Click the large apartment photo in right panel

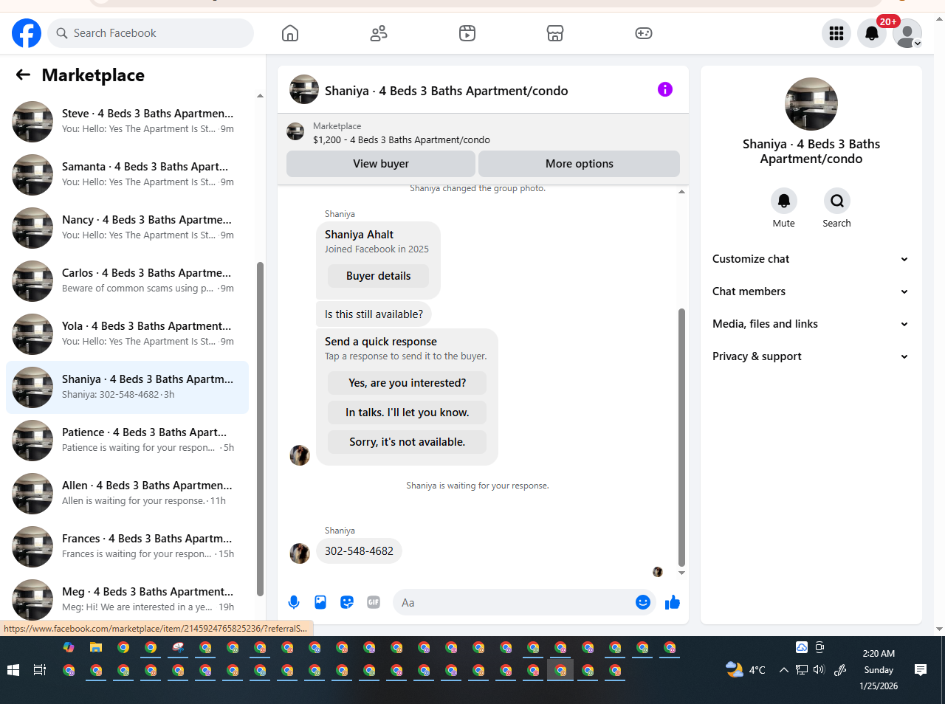click(811, 104)
